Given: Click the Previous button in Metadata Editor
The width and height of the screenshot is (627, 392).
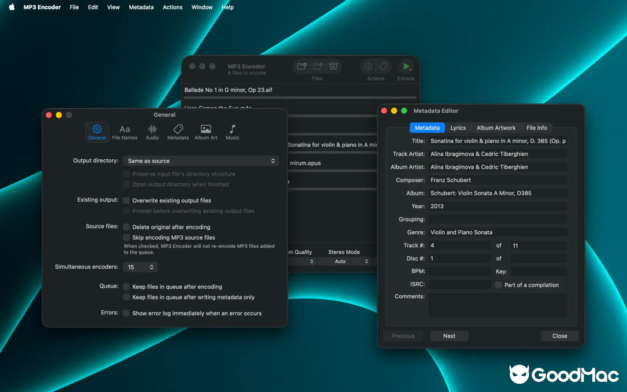Looking at the screenshot, I should coord(403,336).
